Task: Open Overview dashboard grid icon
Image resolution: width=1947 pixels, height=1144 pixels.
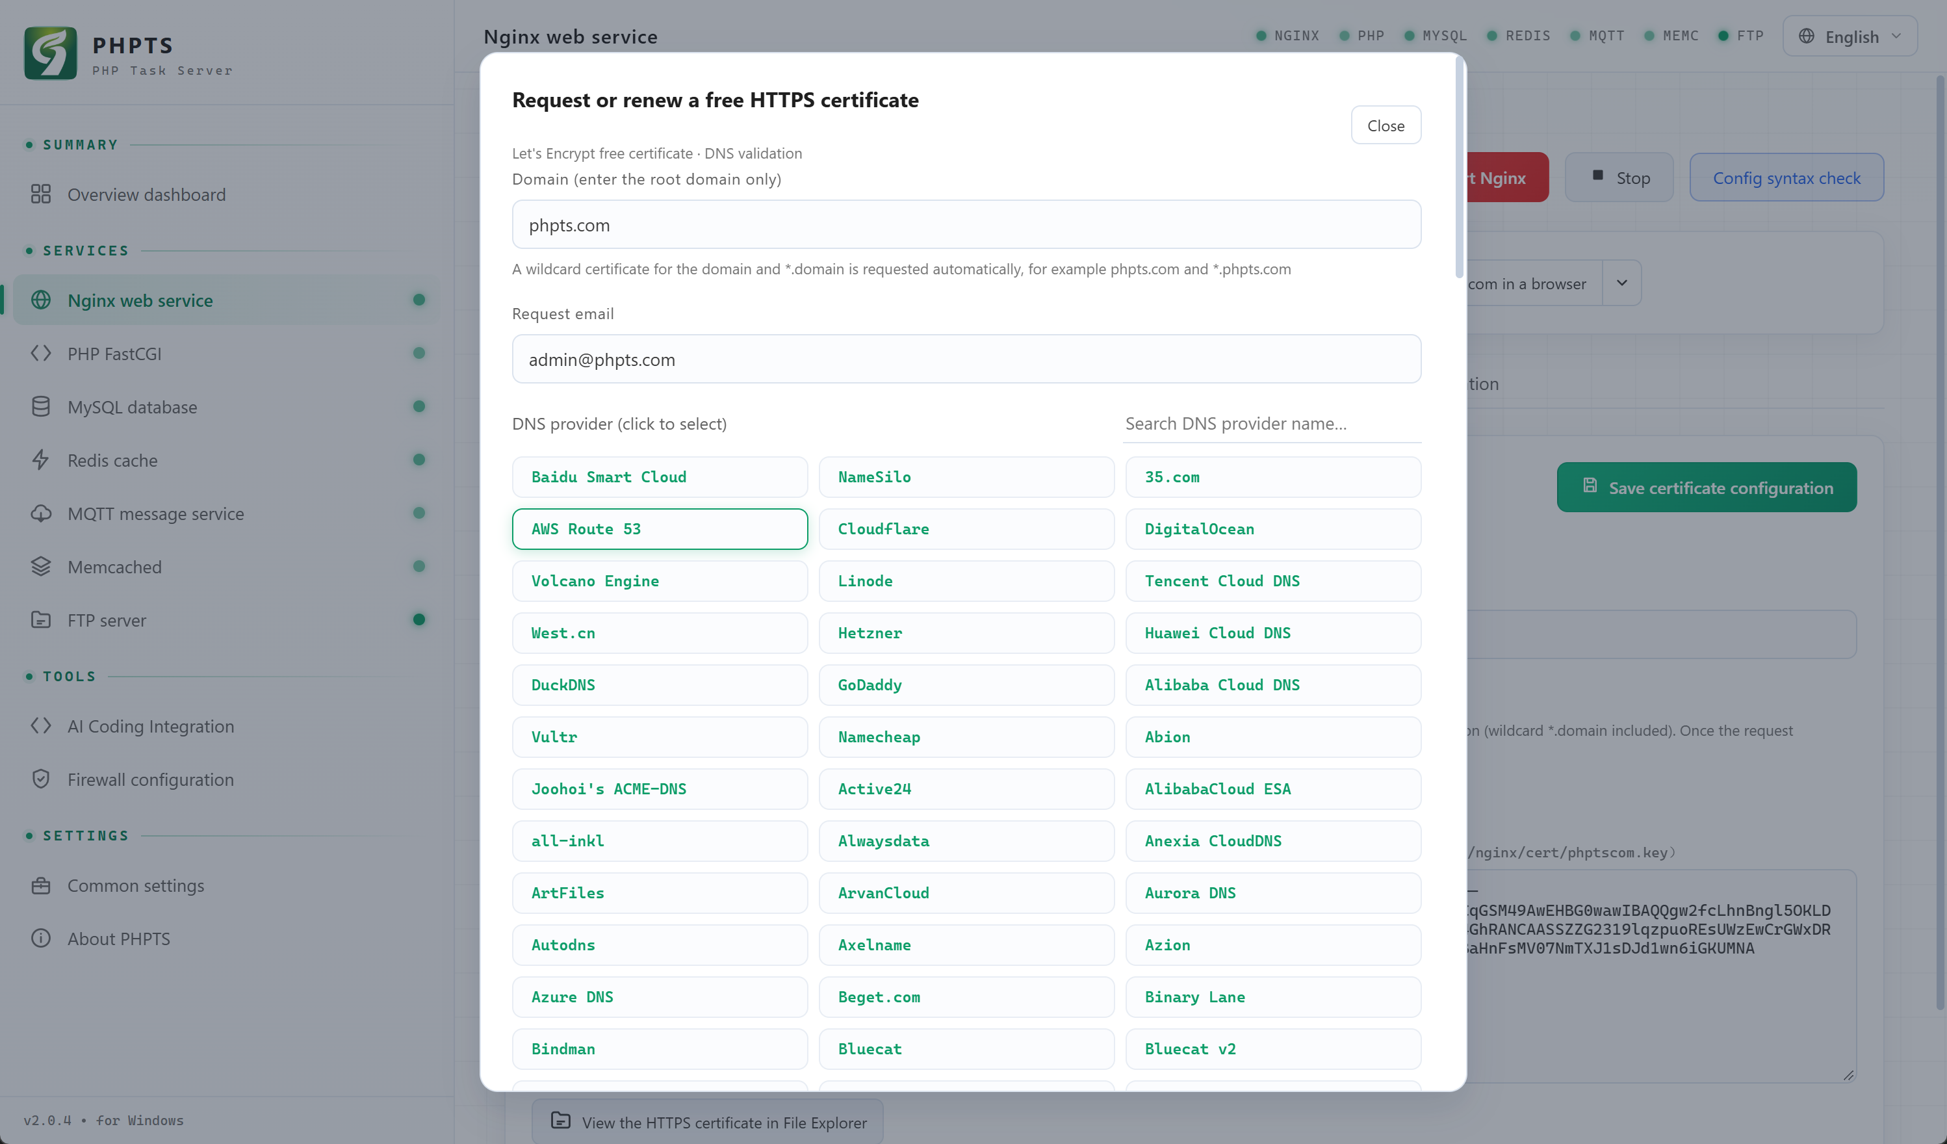Action: pos(41,194)
